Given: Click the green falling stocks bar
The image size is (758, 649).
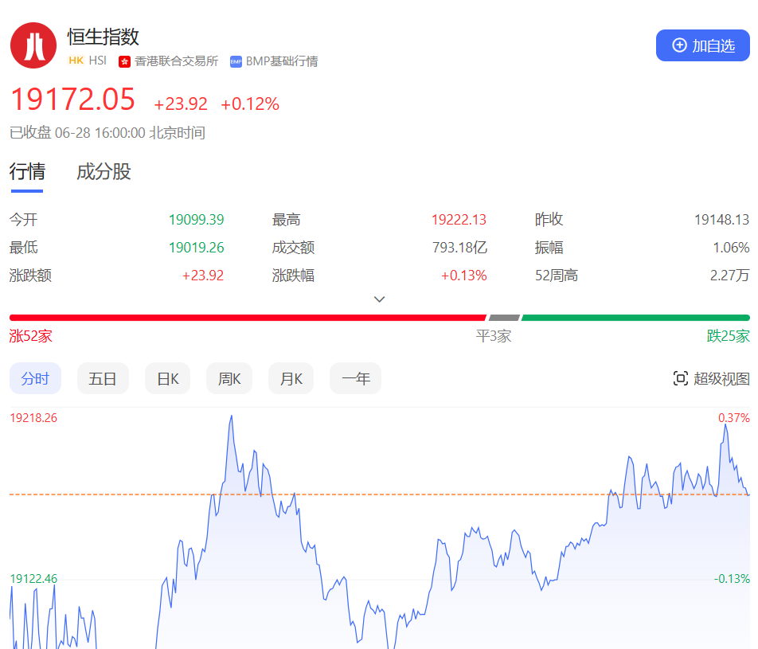Looking at the screenshot, I should tap(635, 318).
